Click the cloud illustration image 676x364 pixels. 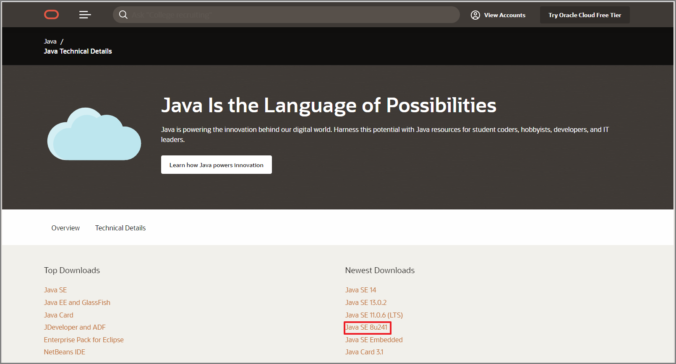(94, 134)
